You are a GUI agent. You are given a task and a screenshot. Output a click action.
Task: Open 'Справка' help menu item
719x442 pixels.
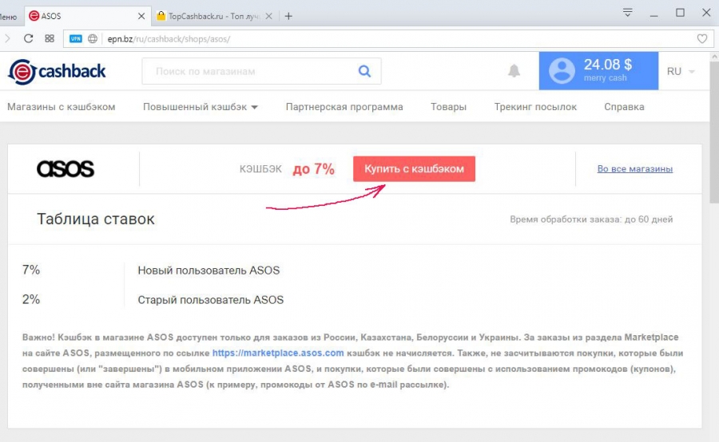(x=624, y=107)
